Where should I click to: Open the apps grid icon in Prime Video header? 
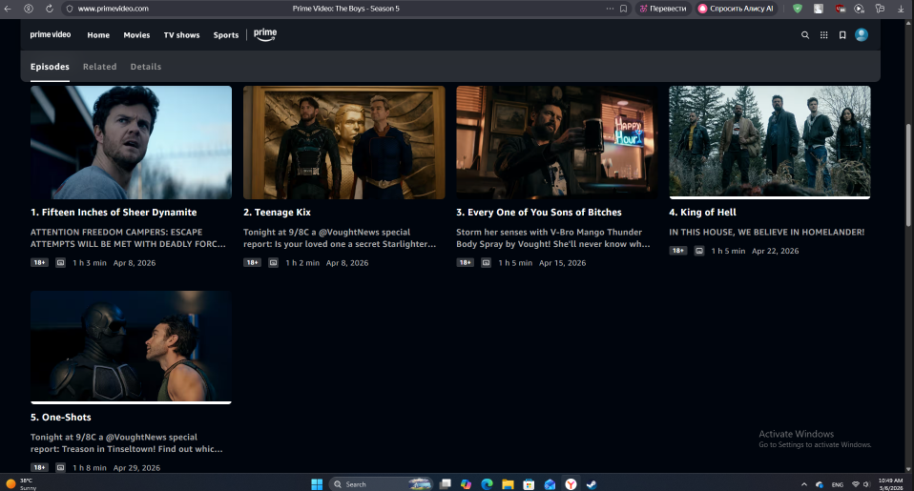click(x=823, y=35)
